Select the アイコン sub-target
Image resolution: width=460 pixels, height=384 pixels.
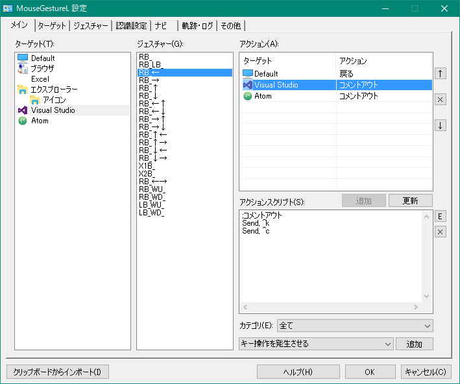pos(54,100)
